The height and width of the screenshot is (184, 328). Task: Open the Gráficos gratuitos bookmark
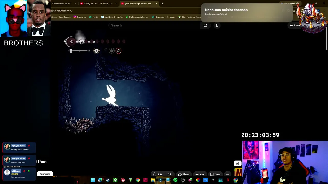[x=137, y=17]
